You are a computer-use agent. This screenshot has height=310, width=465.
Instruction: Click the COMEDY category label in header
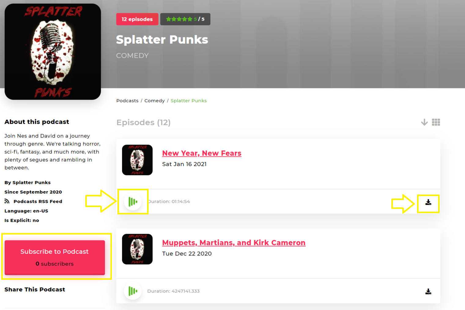pyautogui.click(x=132, y=56)
